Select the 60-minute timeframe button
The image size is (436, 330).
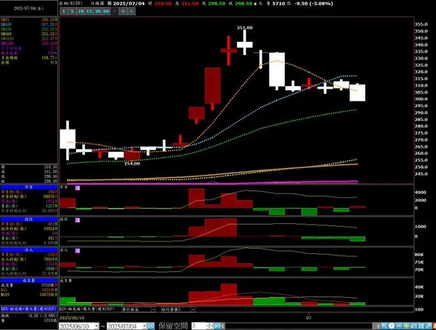(106, 11)
